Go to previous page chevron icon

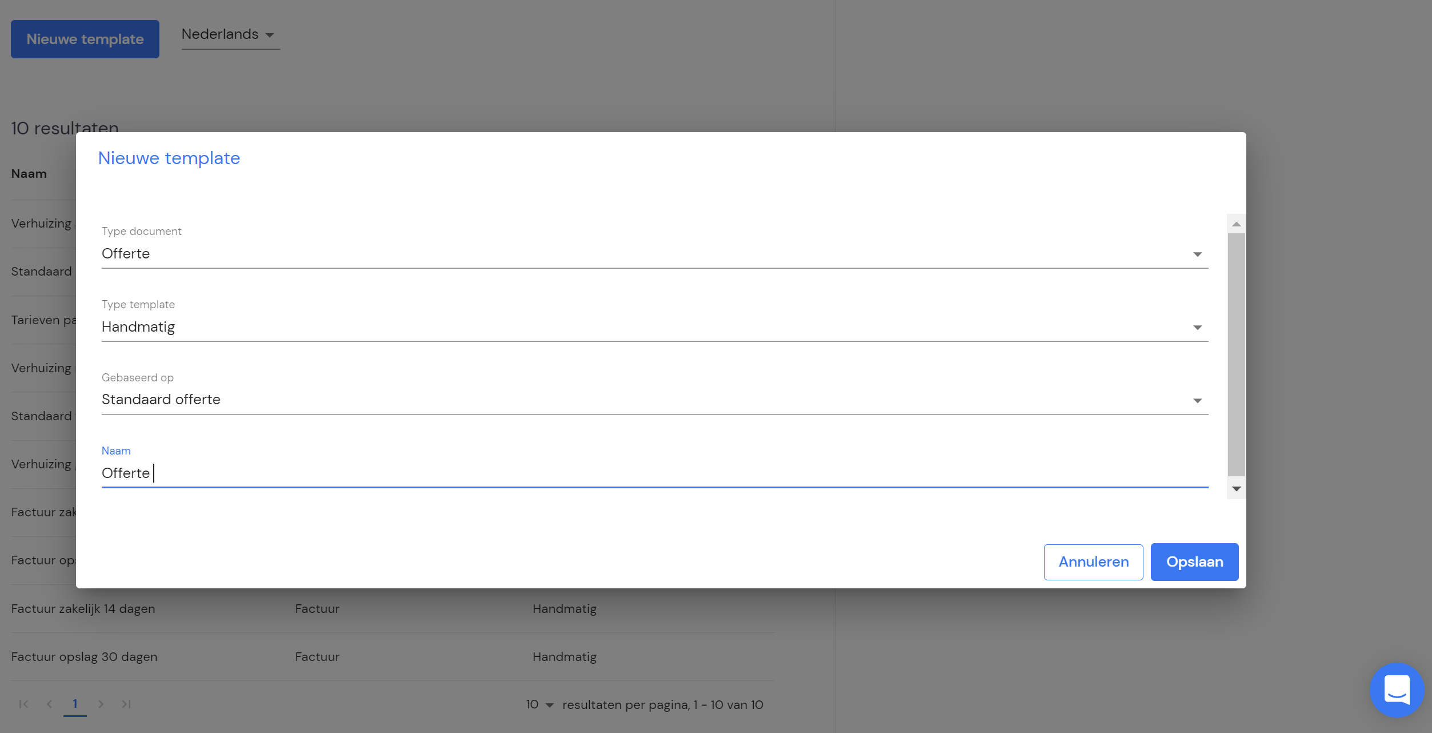click(50, 704)
